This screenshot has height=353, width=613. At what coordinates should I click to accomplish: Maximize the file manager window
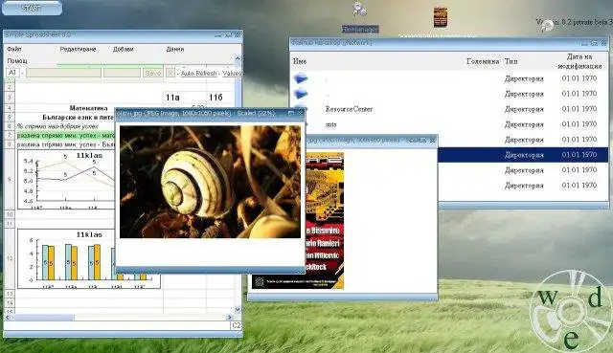[594, 42]
